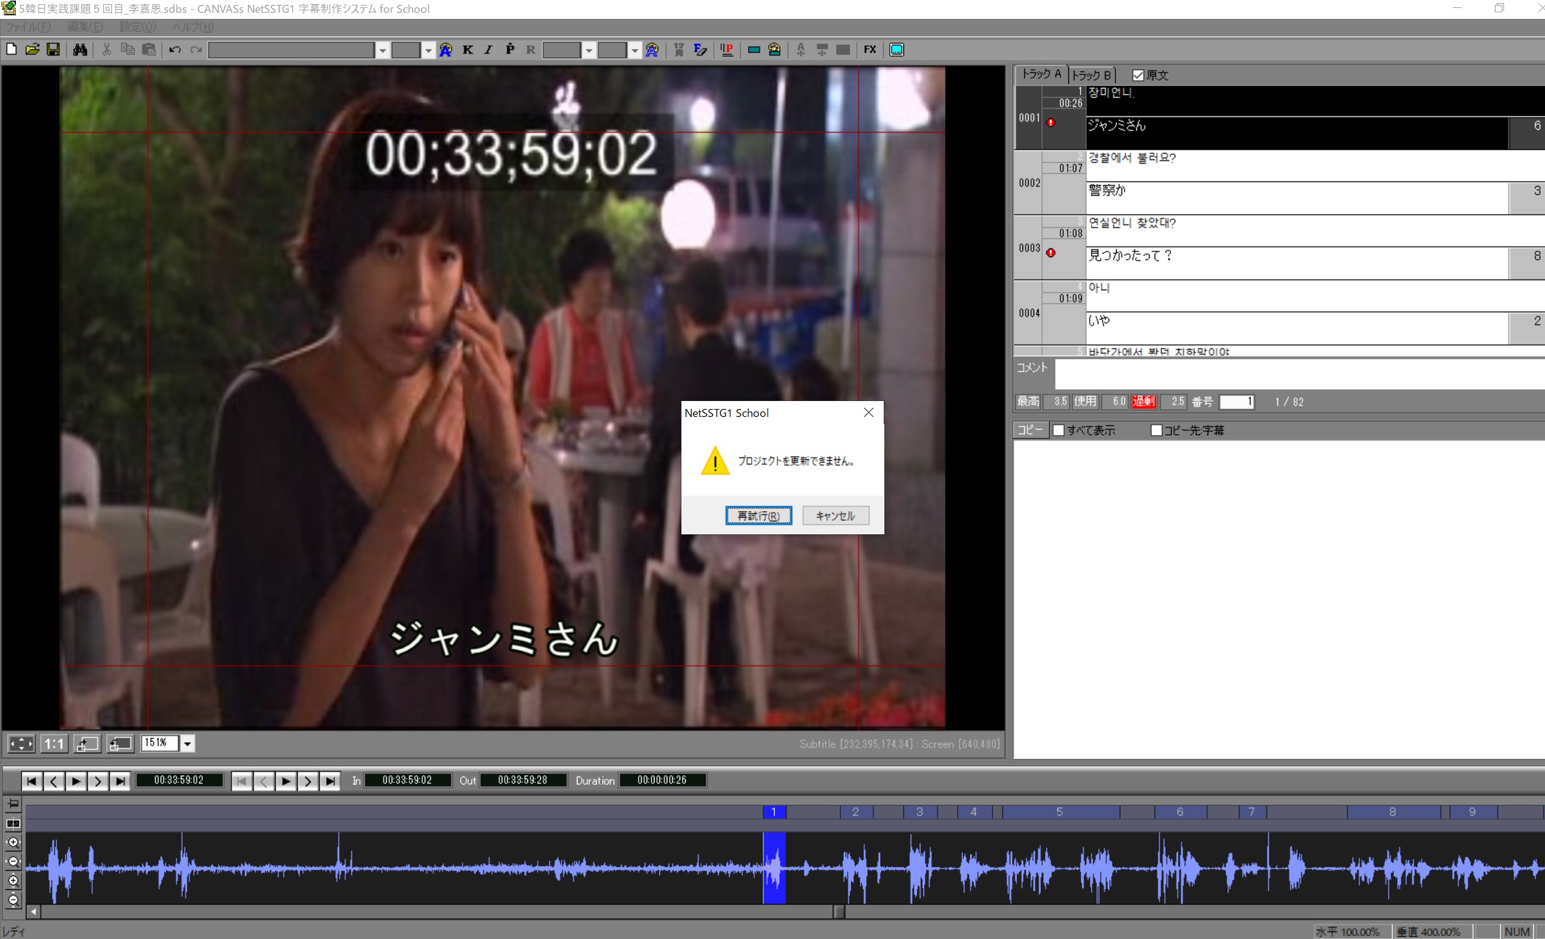The width and height of the screenshot is (1545, 939).
Task: Select subtitle text 警察か in row 0002
Action: (1107, 190)
